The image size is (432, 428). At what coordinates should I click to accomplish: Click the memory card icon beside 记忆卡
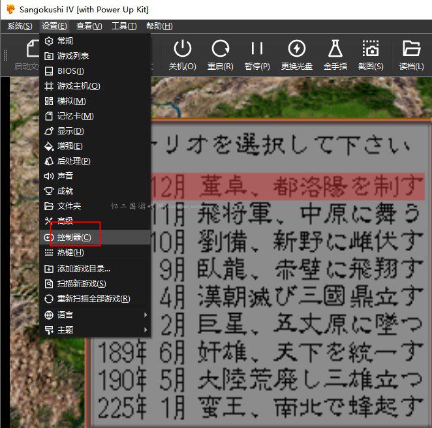coord(49,116)
